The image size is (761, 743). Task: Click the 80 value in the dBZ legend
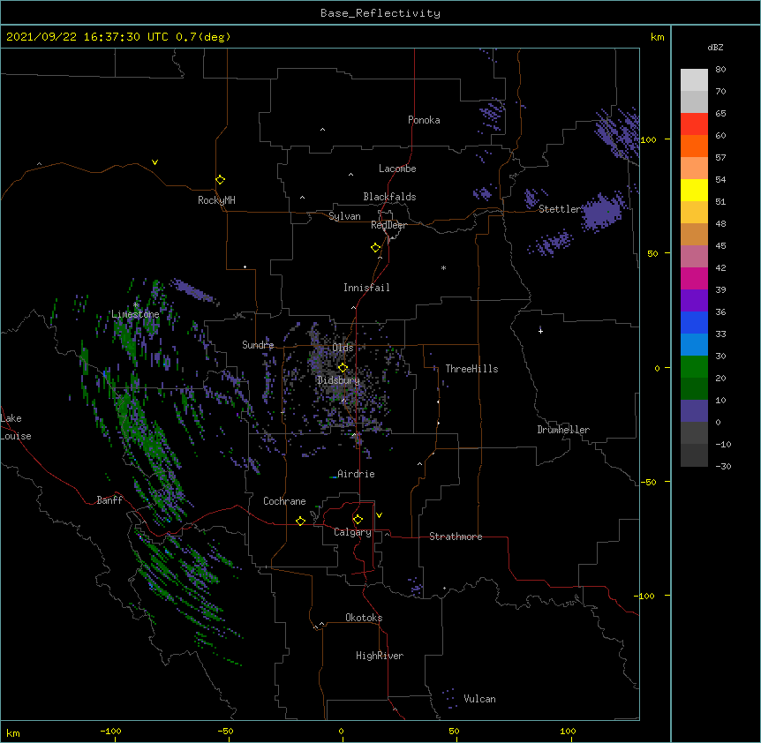pos(720,70)
